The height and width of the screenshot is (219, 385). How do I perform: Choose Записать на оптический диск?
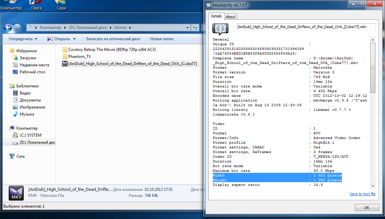coord(113,39)
